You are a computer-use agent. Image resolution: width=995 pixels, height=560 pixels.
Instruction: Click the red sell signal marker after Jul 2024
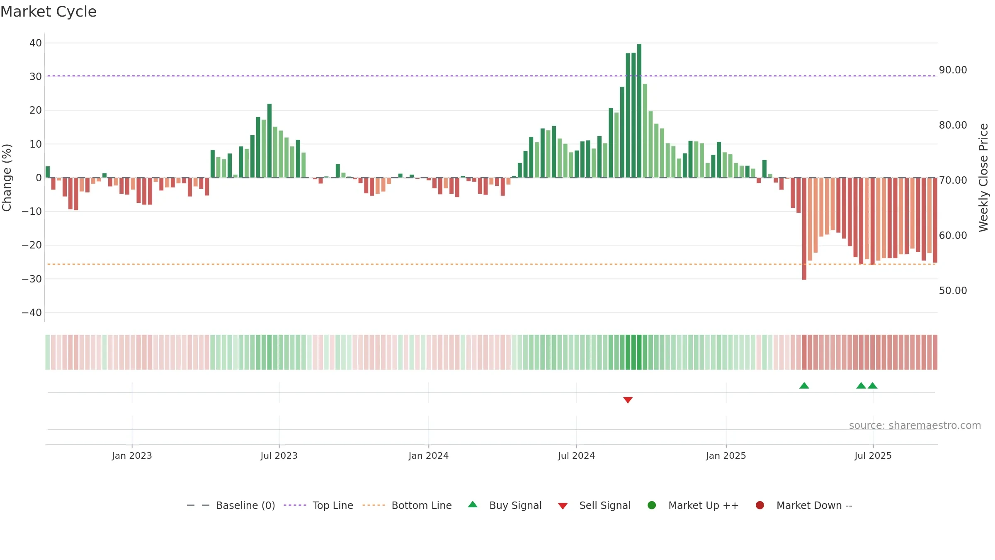tap(628, 400)
